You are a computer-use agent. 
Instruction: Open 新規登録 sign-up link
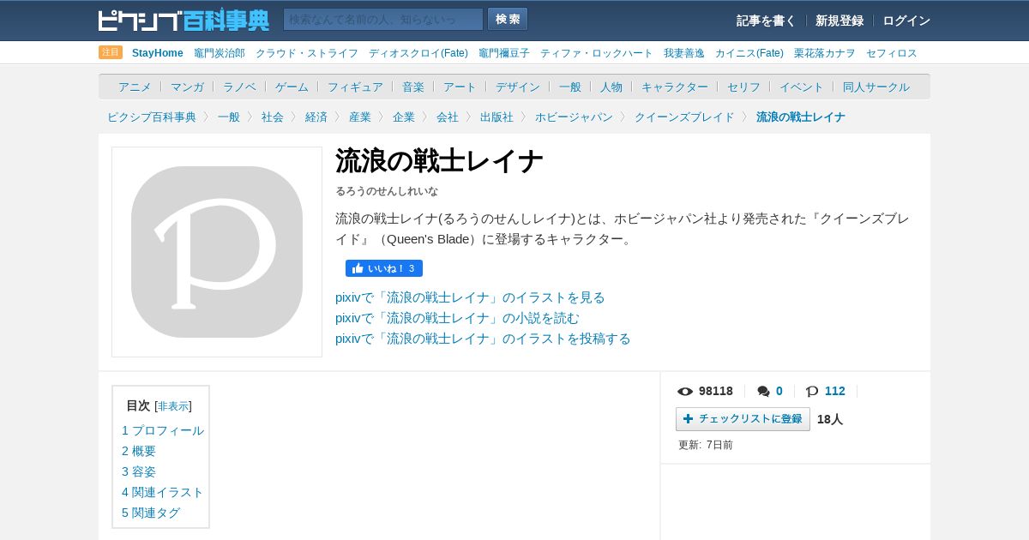[x=839, y=21]
